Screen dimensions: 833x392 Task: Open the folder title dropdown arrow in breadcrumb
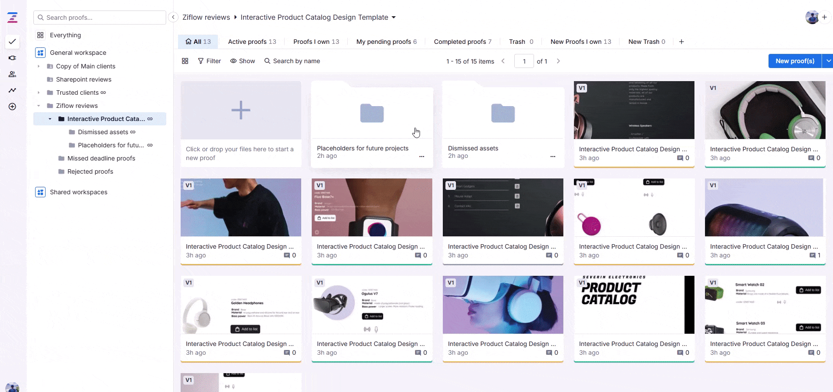click(x=394, y=18)
